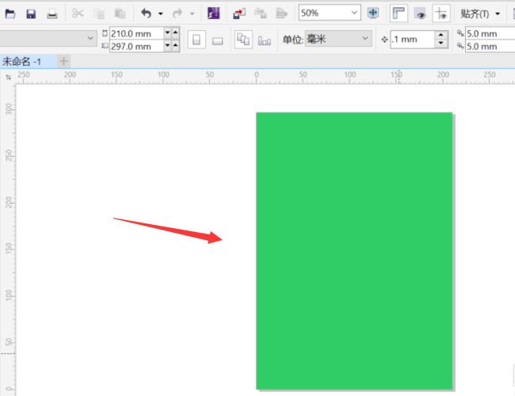Copy selection with the copy icon
The width and height of the screenshot is (515, 396).
[x=99, y=13]
